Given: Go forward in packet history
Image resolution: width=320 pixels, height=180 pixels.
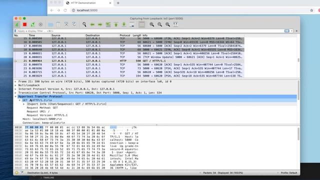Looking at the screenshot, I should click(x=100, y=24).
